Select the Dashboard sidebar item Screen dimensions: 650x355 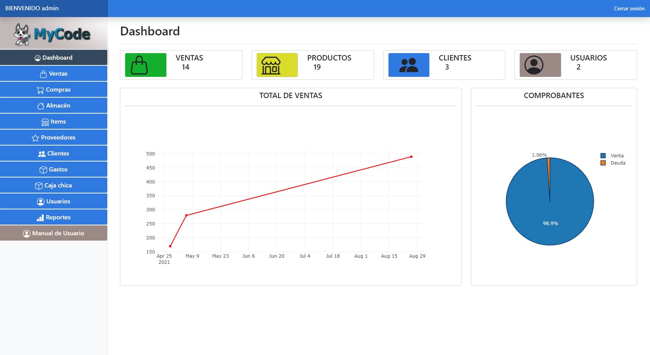pos(54,58)
